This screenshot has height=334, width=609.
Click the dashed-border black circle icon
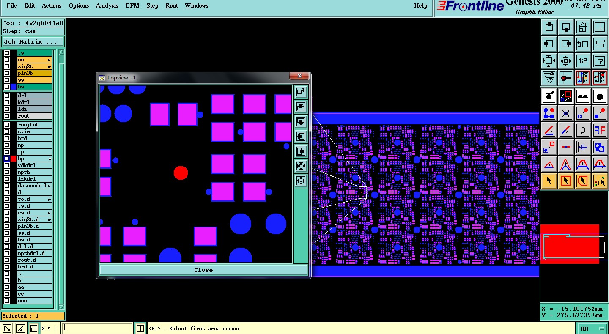[x=600, y=96]
